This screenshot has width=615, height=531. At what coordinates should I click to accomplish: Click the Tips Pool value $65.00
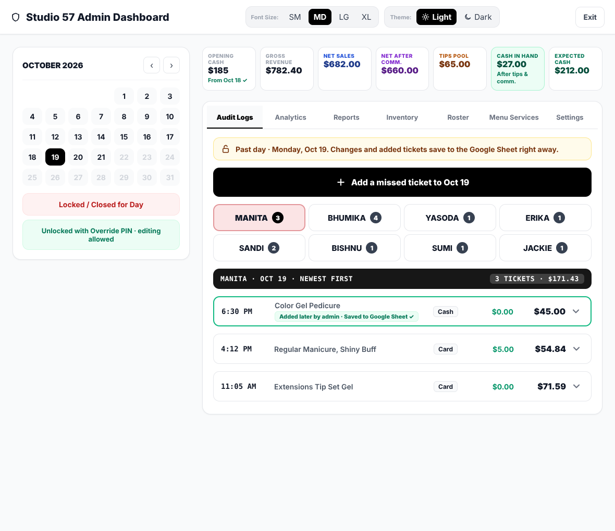point(454,64)
